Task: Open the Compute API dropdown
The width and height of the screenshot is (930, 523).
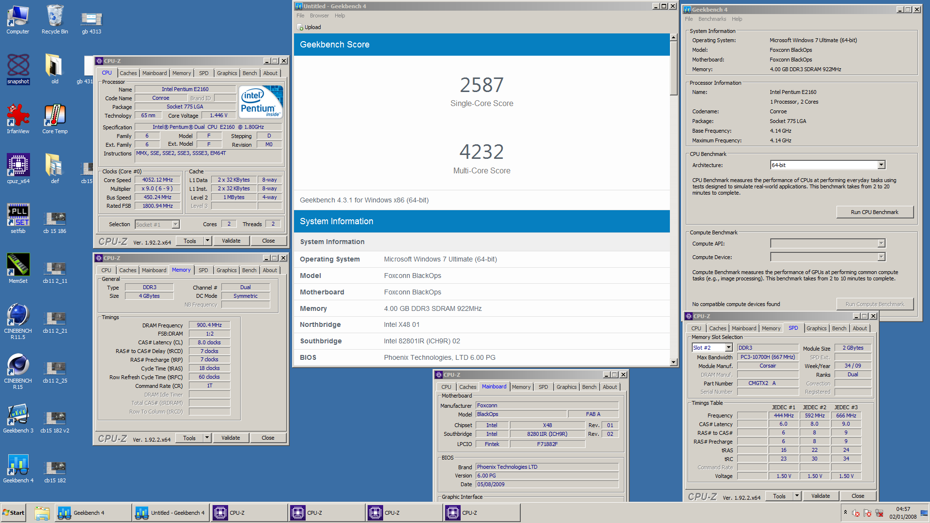Action: tap(881, 244)
